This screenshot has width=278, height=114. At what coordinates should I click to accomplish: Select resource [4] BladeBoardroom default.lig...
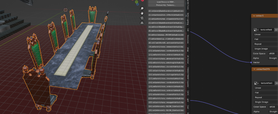tap(166, 27)
